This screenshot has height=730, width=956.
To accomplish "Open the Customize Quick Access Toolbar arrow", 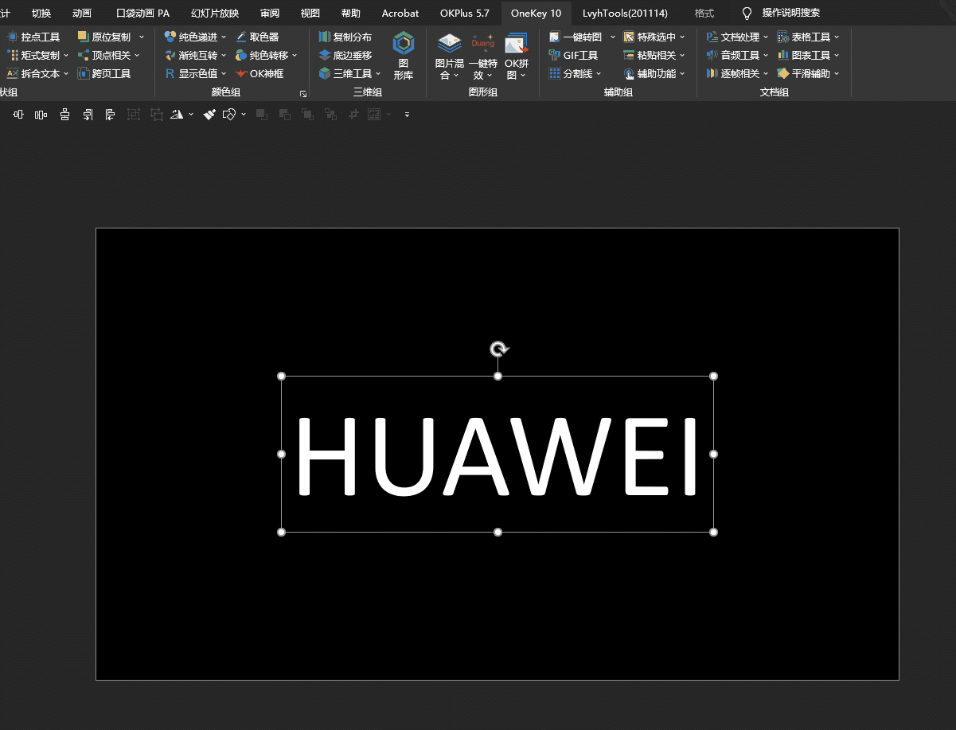I will [x=407, y=115].
